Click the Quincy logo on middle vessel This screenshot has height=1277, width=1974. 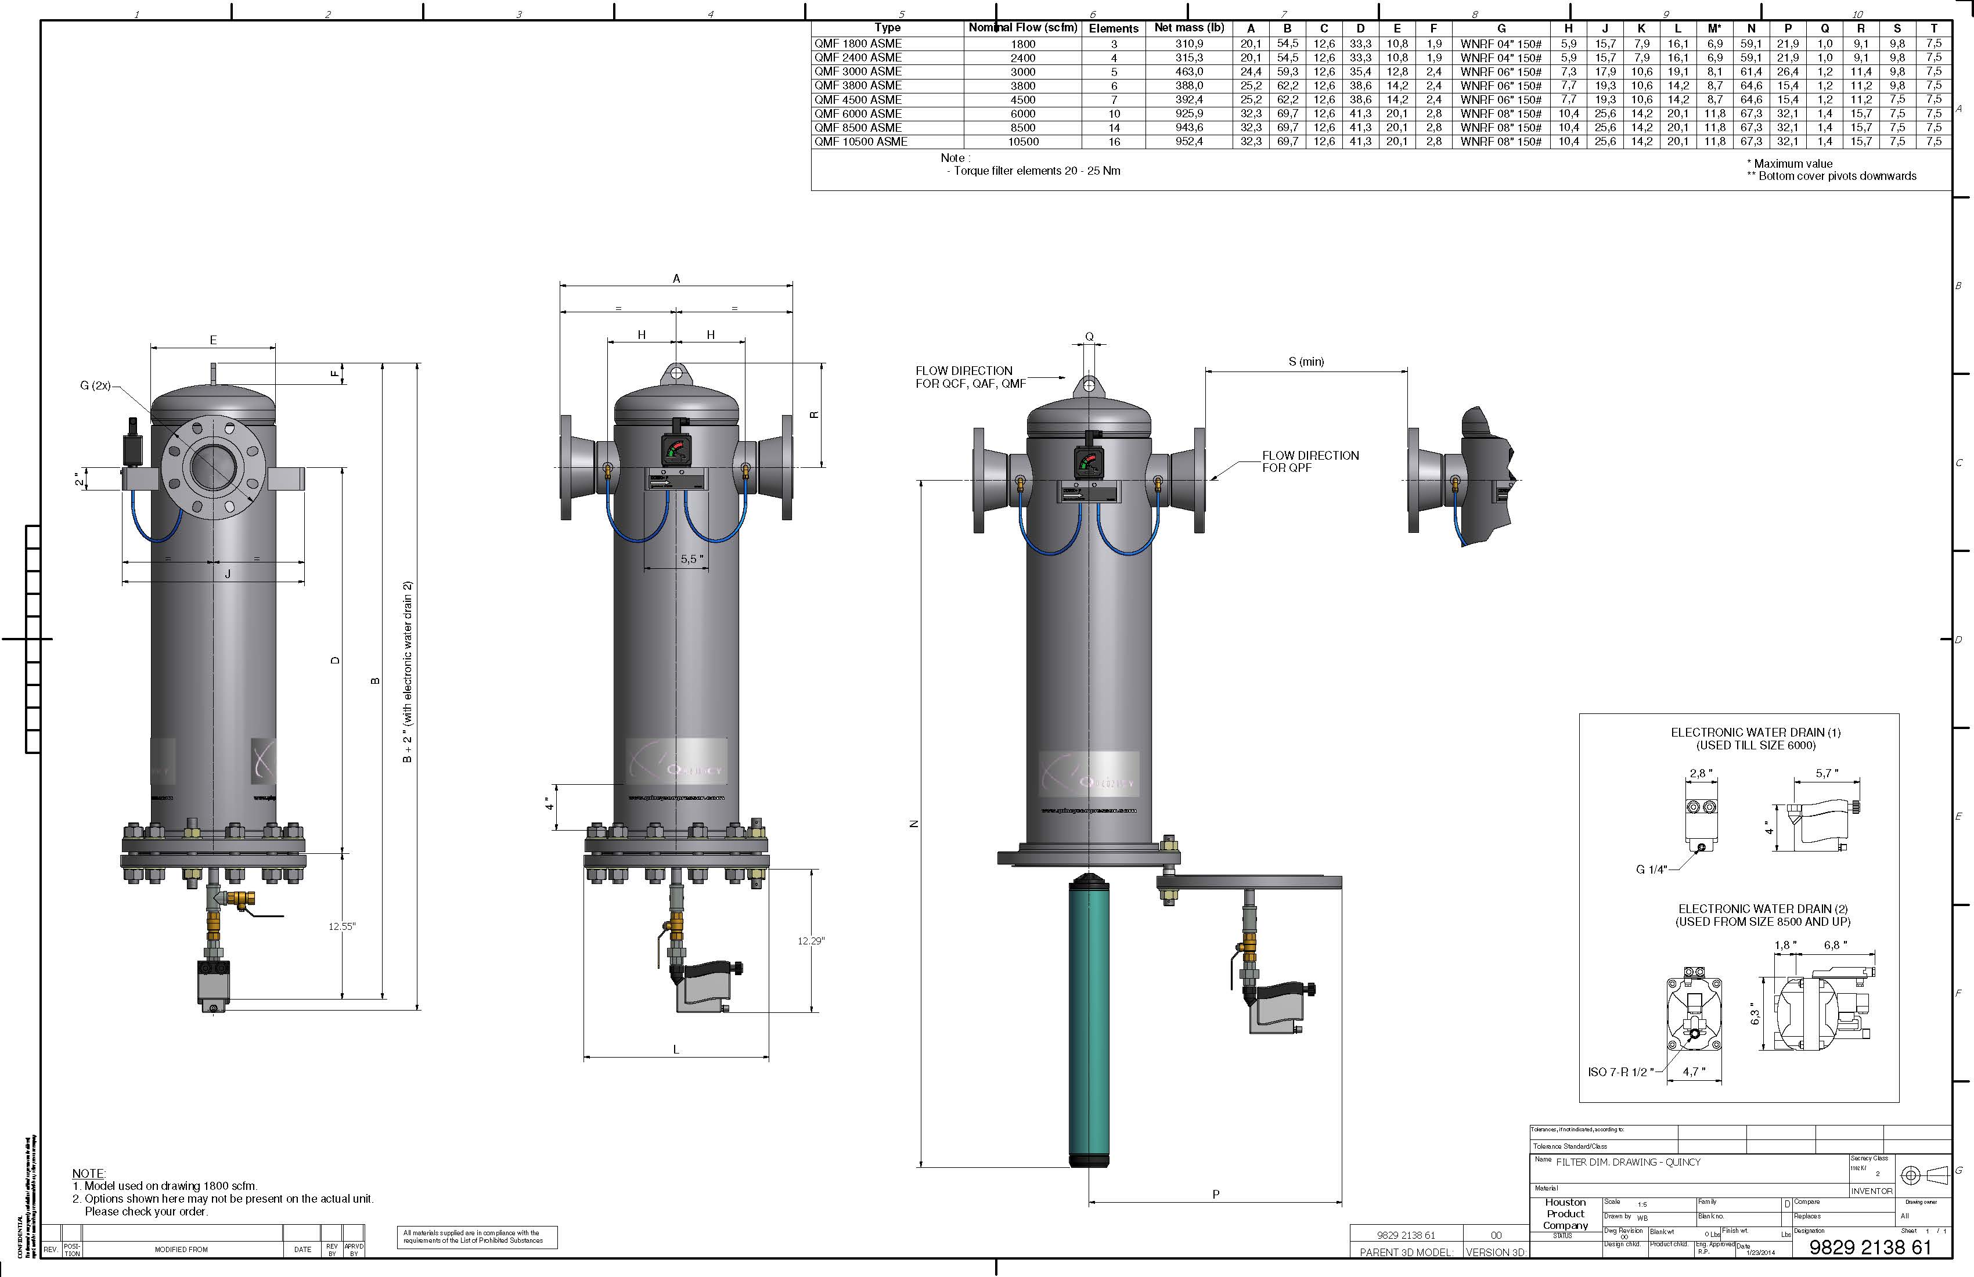click(x=676, y=762)
